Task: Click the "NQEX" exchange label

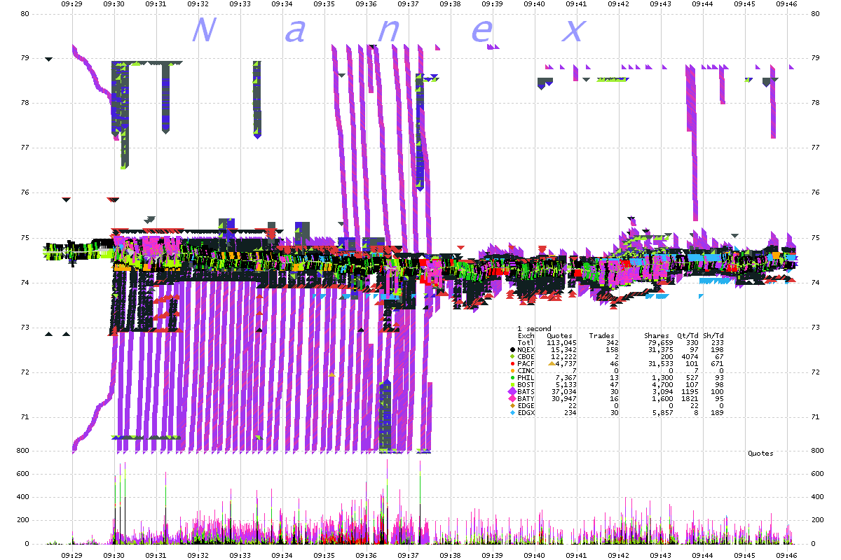Action: [526, 349]
